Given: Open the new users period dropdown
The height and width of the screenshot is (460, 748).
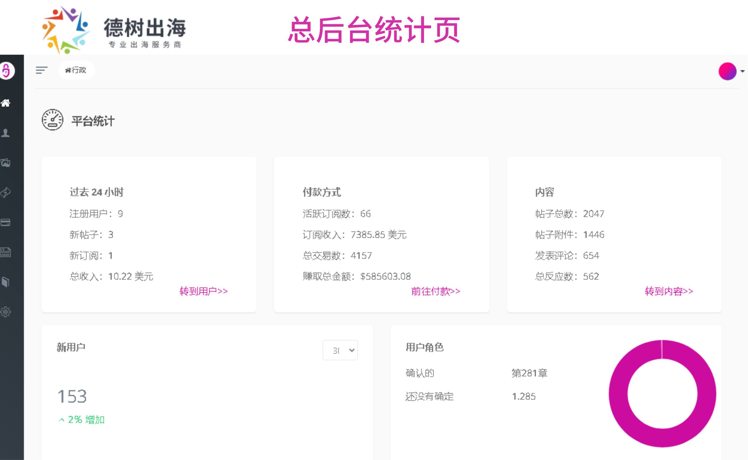Looking at the screenshot, I should pyautogui.click(x=340, y=350).
